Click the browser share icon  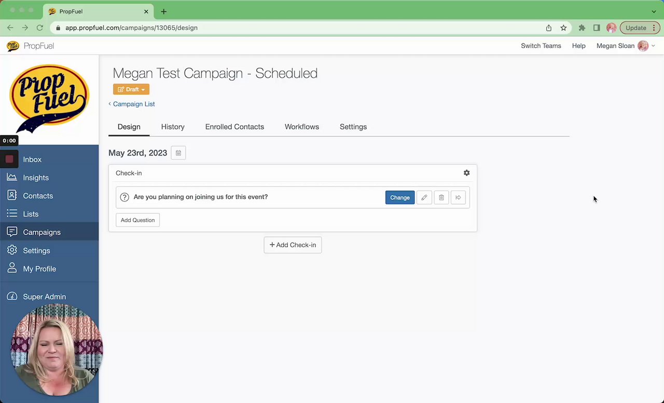(x=548, y=28)
